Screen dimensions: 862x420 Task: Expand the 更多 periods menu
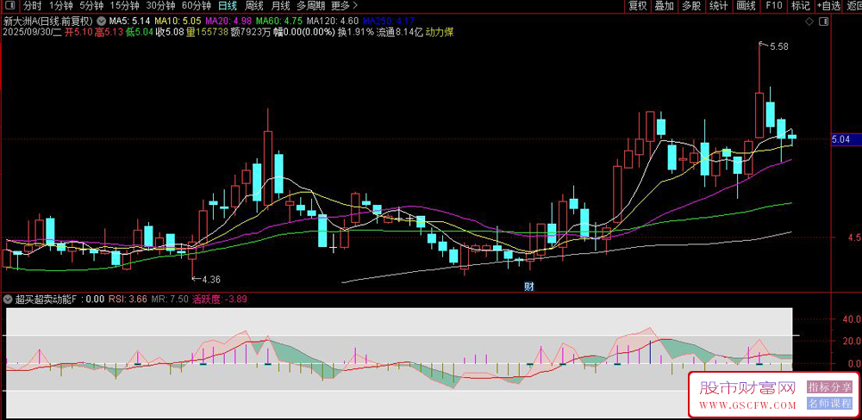pos(344,6)
